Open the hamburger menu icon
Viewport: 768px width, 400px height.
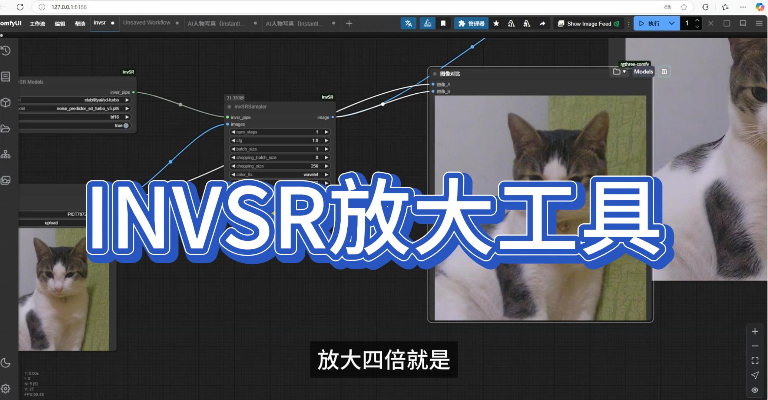[x=759, y=23]
